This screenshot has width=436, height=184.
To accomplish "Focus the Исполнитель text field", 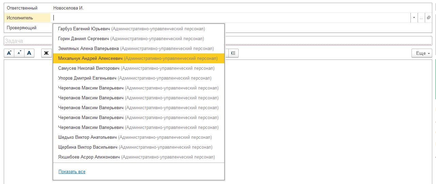I will (x=231, y=18).
